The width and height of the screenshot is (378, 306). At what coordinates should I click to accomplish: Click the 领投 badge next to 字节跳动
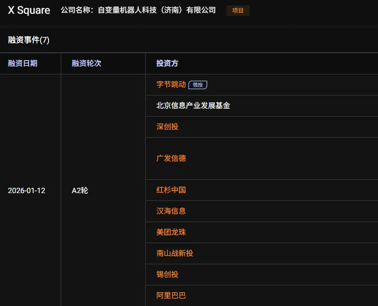[x=197, y=85]
